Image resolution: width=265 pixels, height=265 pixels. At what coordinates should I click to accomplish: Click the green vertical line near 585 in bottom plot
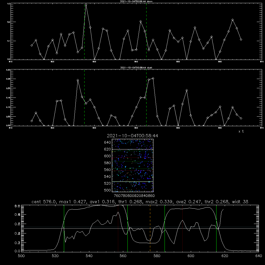point(165,228)
